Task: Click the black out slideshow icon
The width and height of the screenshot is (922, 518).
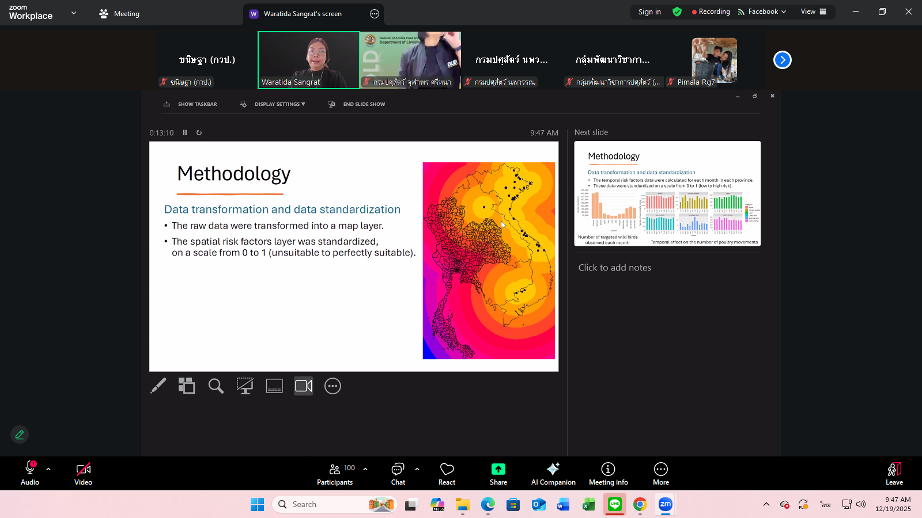Action: (245, 386)
